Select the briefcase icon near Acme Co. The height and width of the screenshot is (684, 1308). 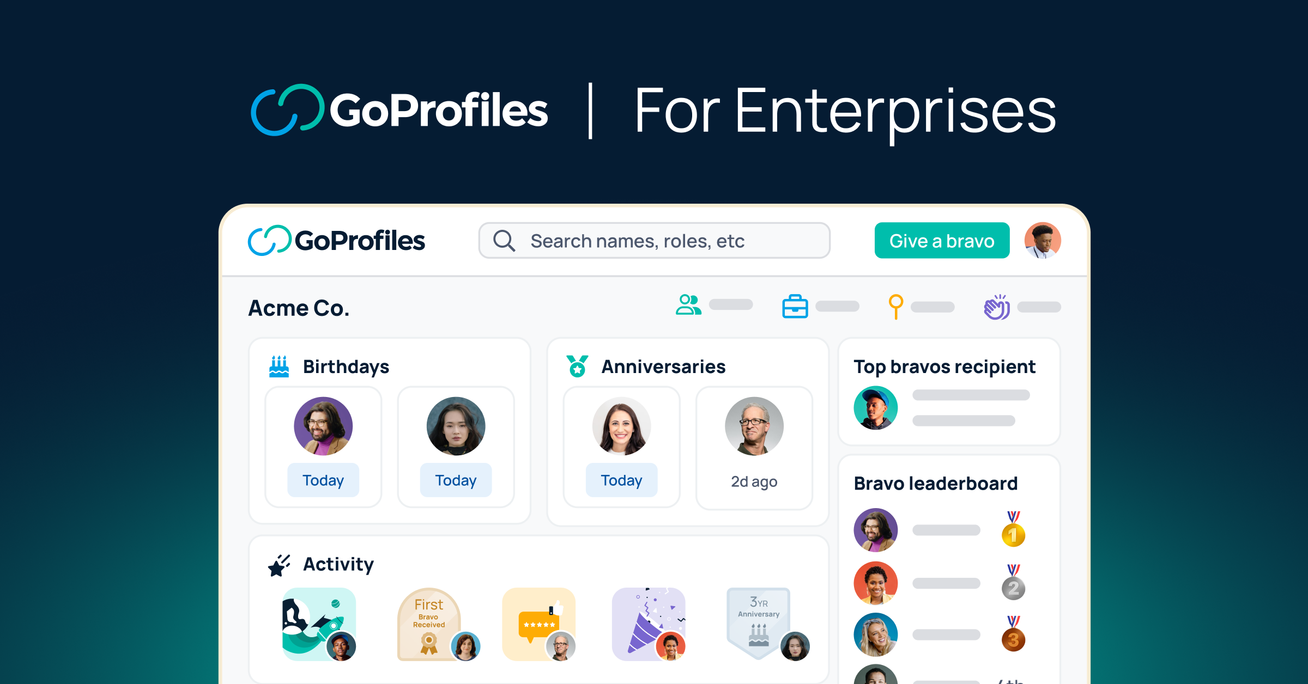(x=794, y=306)
